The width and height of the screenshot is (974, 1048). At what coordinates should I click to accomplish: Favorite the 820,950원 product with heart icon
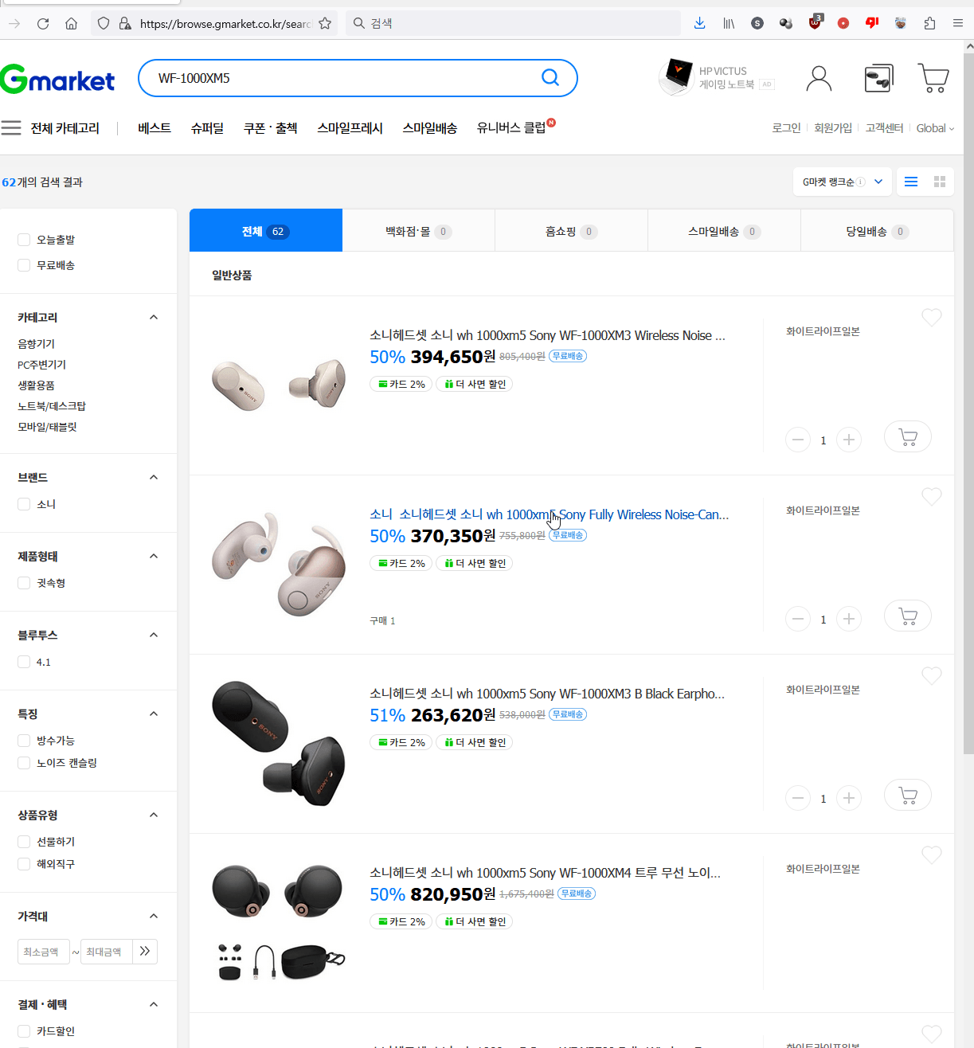point(932,854)
